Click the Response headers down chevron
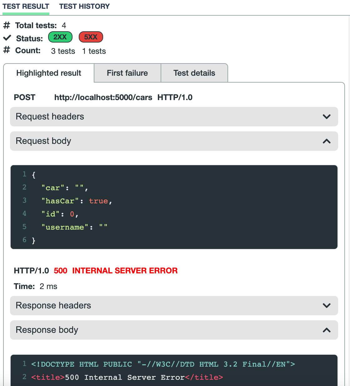Image resolution: width=350 pixels, height=386 pixels. (x=327, y=306)
